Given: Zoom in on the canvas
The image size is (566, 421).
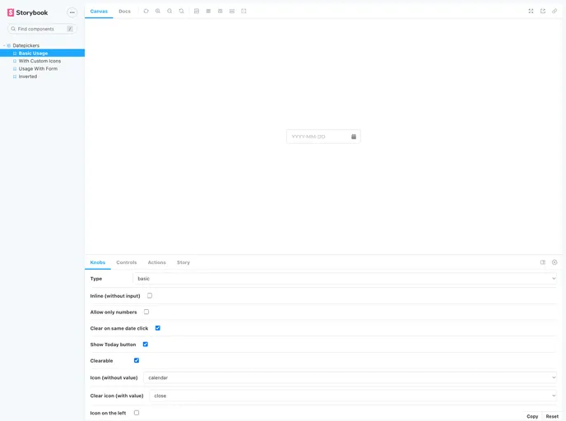Looking at the screenshot, I should (x=158, y=12).
